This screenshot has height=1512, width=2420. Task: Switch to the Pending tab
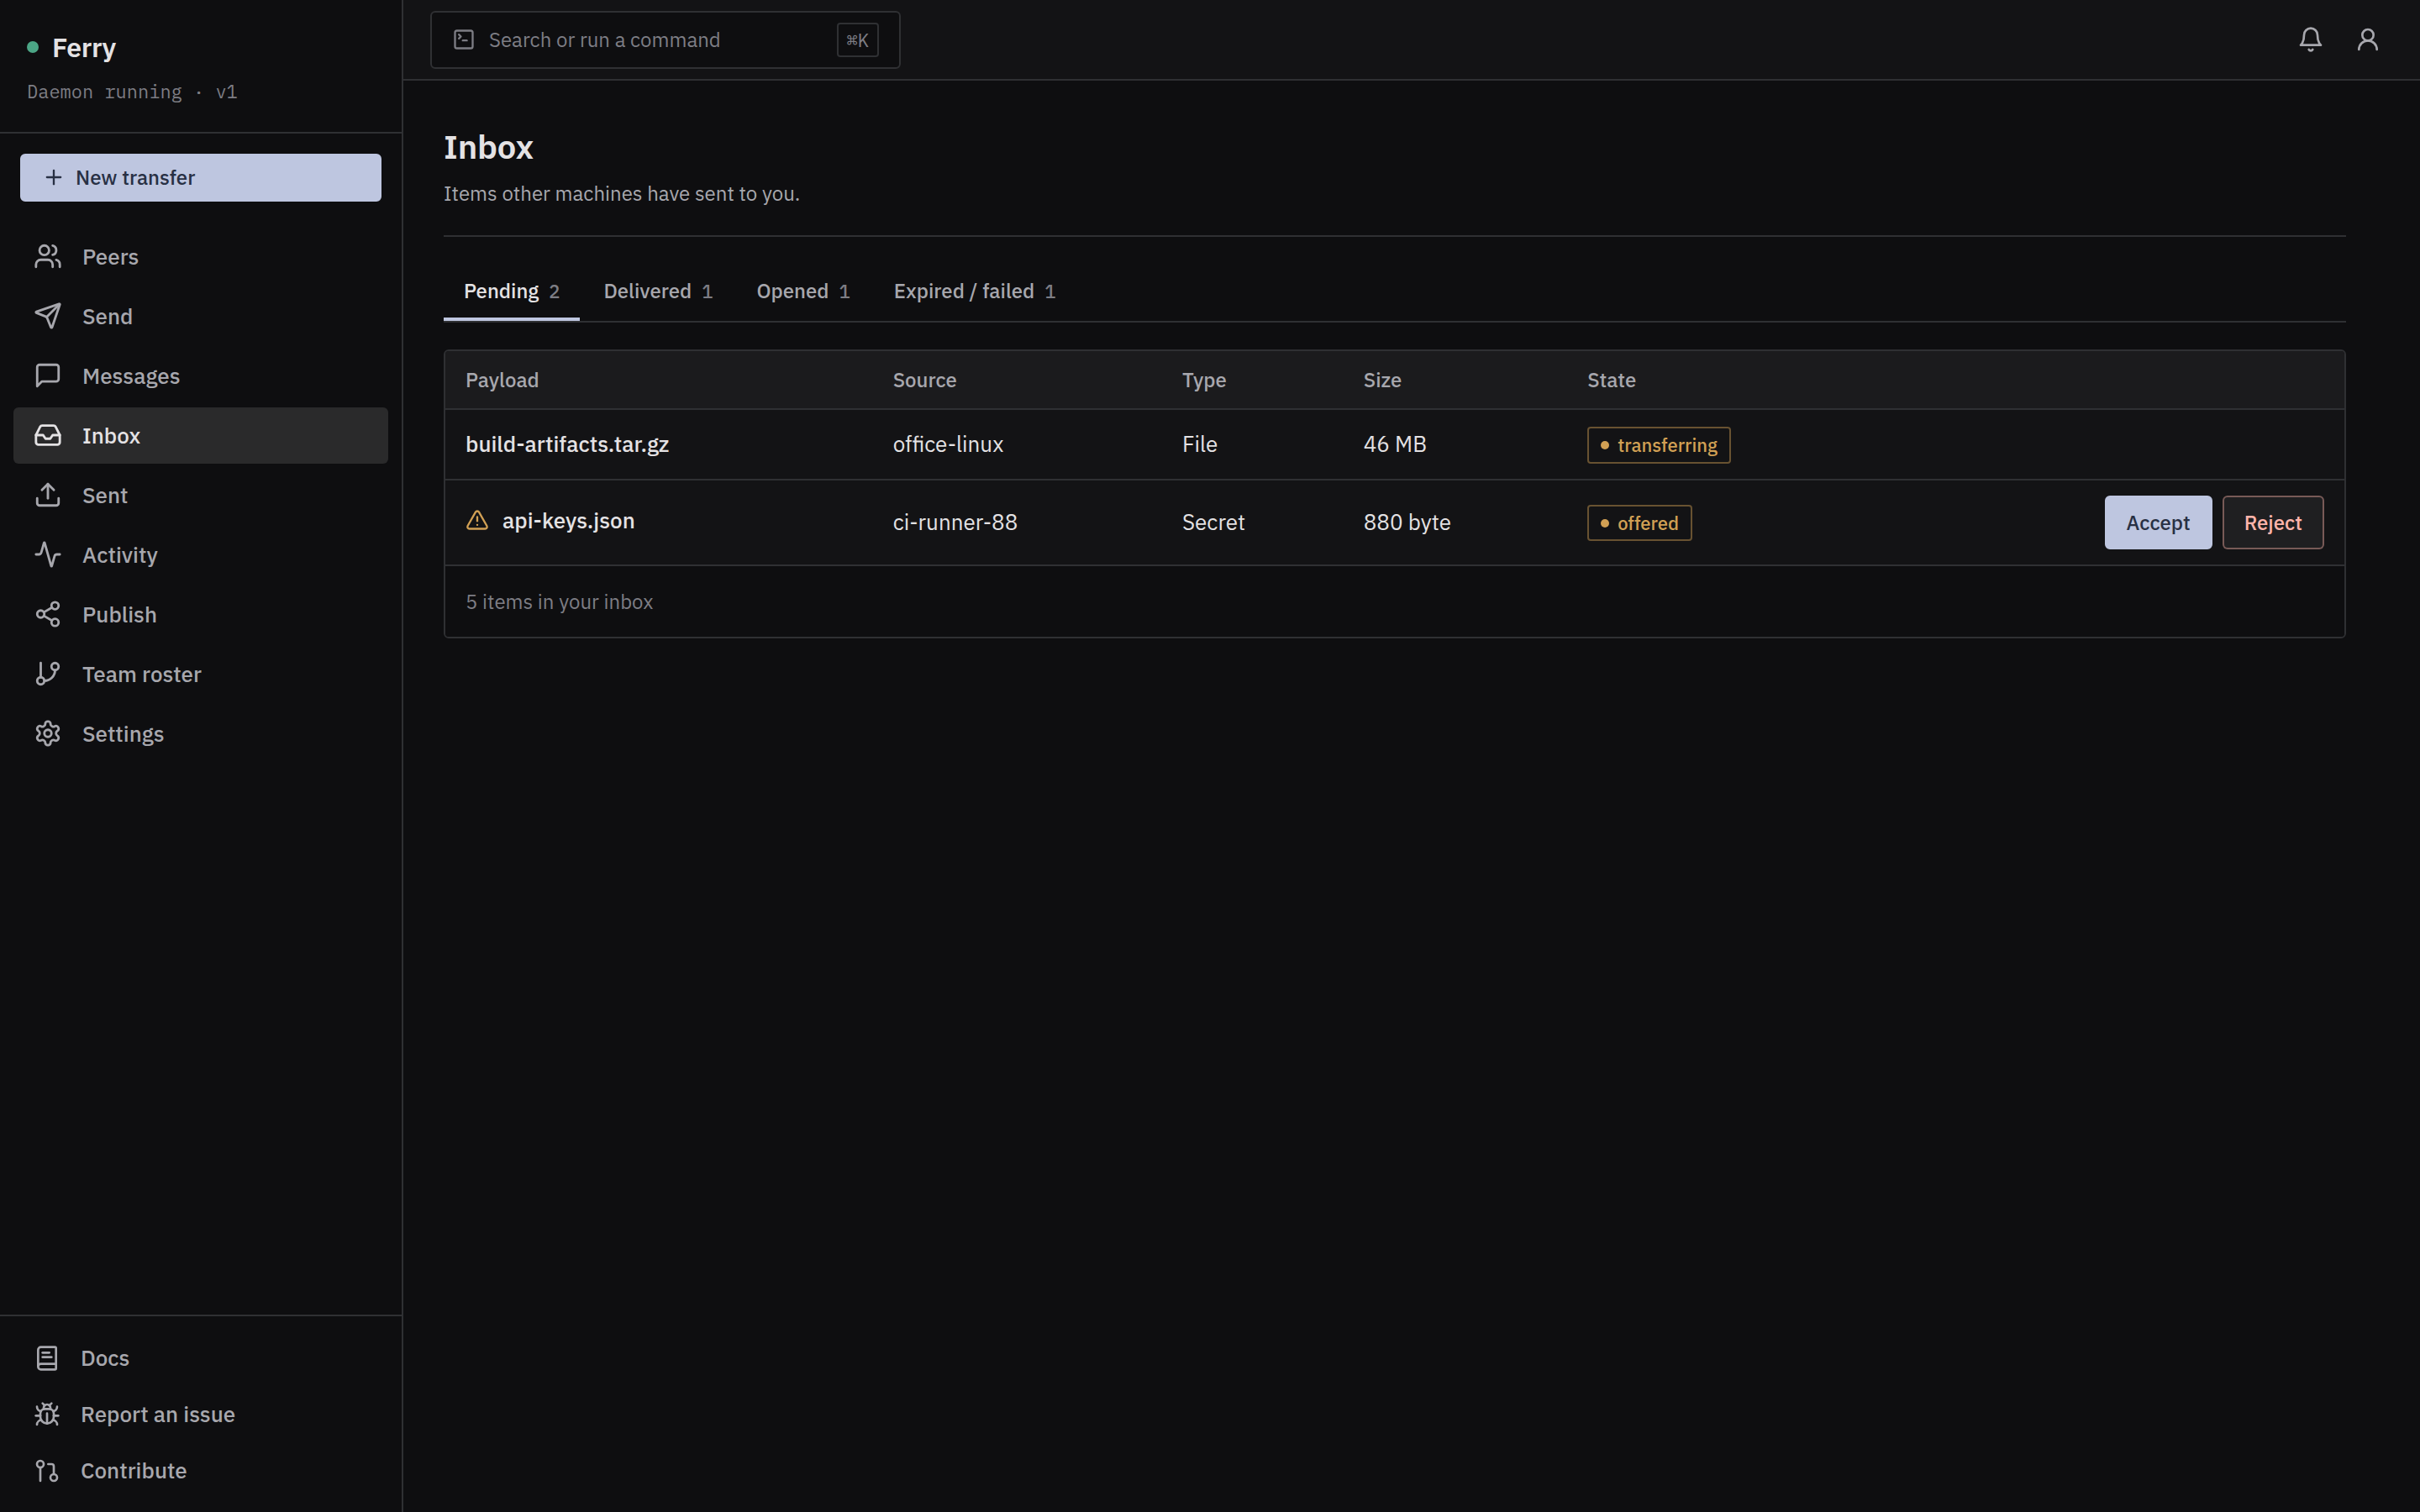511,291
